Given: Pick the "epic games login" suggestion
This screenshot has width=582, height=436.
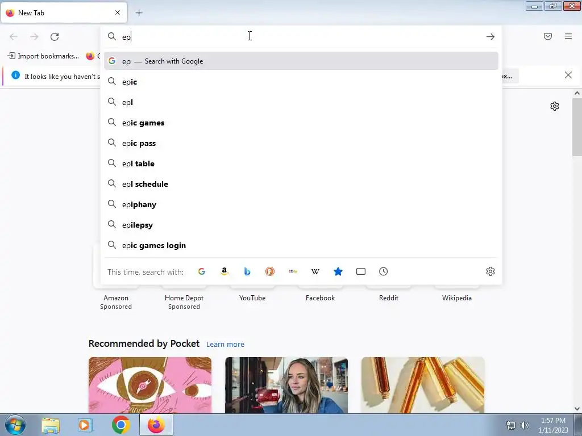Looking at the screenshot, I should 301,245.
